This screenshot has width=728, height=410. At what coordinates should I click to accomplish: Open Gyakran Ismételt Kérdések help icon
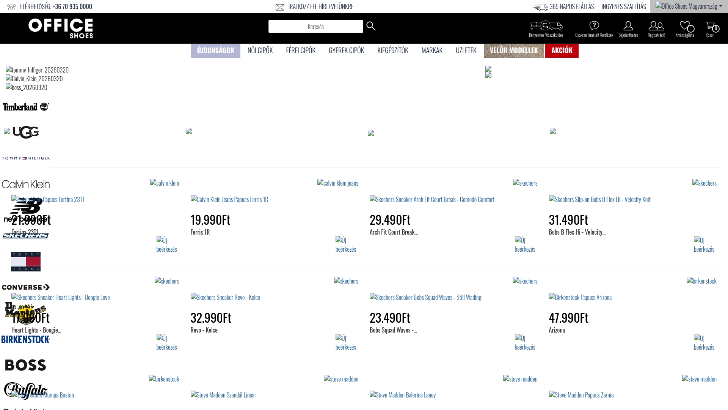click(x=594, y=25)
